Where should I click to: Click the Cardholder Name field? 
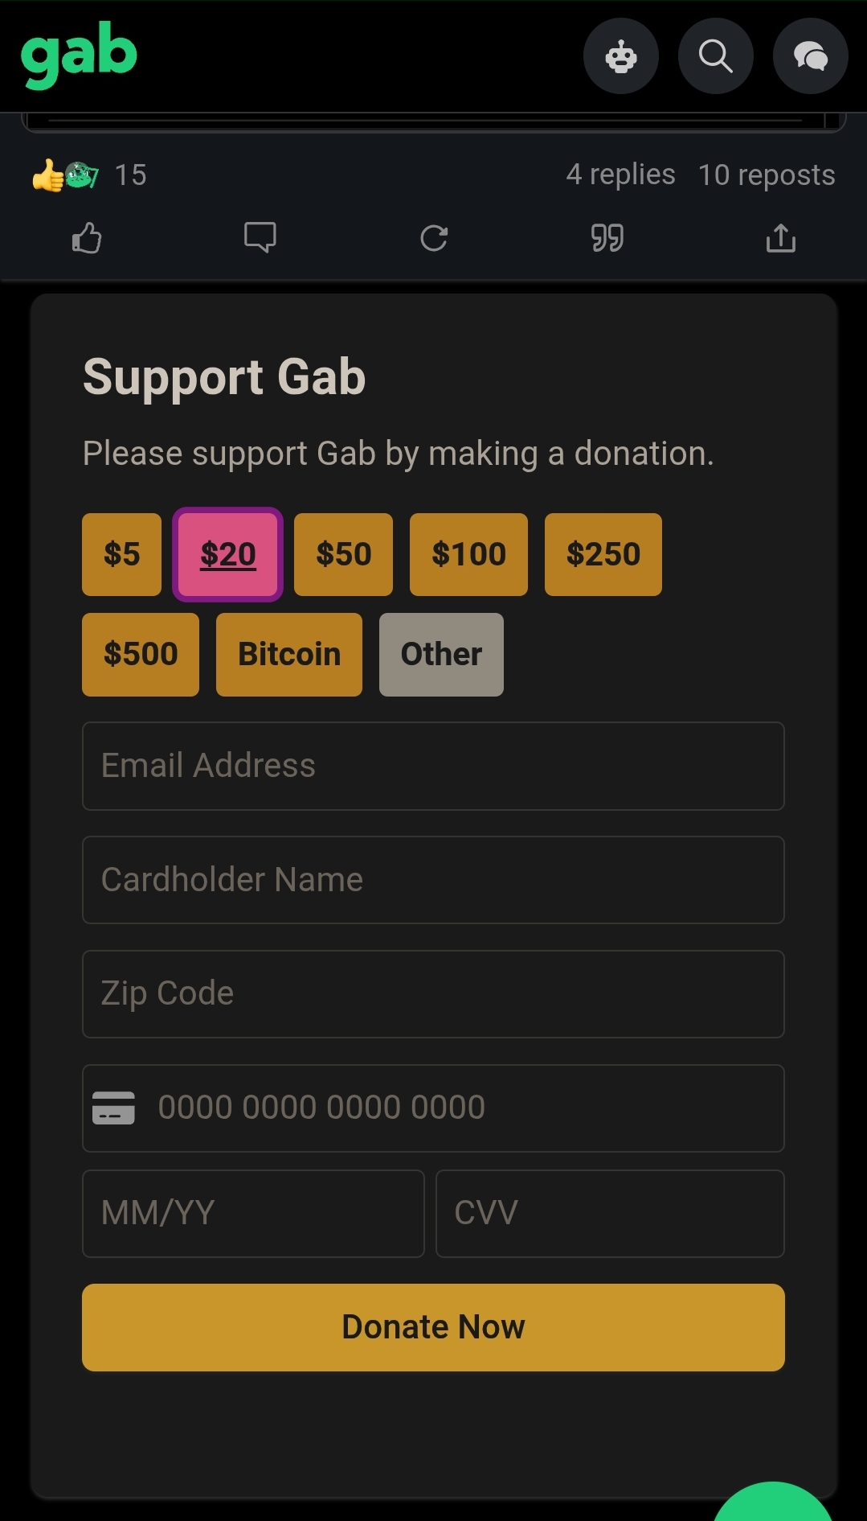tap(433, 880)
